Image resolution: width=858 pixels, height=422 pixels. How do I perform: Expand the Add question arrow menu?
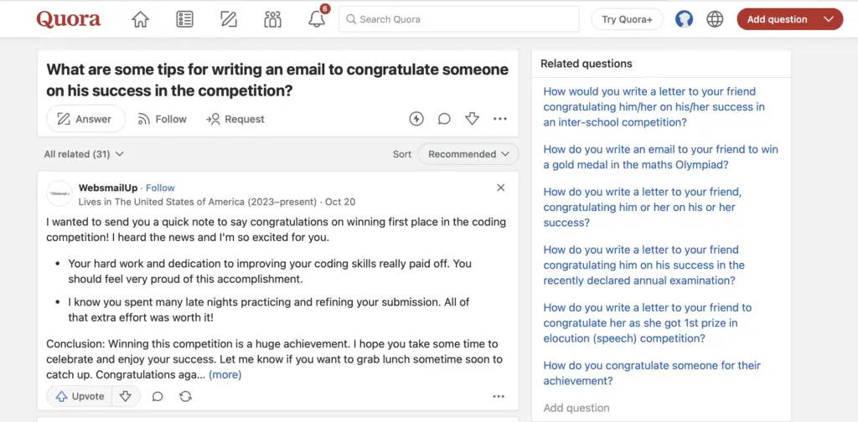point(829,19)
